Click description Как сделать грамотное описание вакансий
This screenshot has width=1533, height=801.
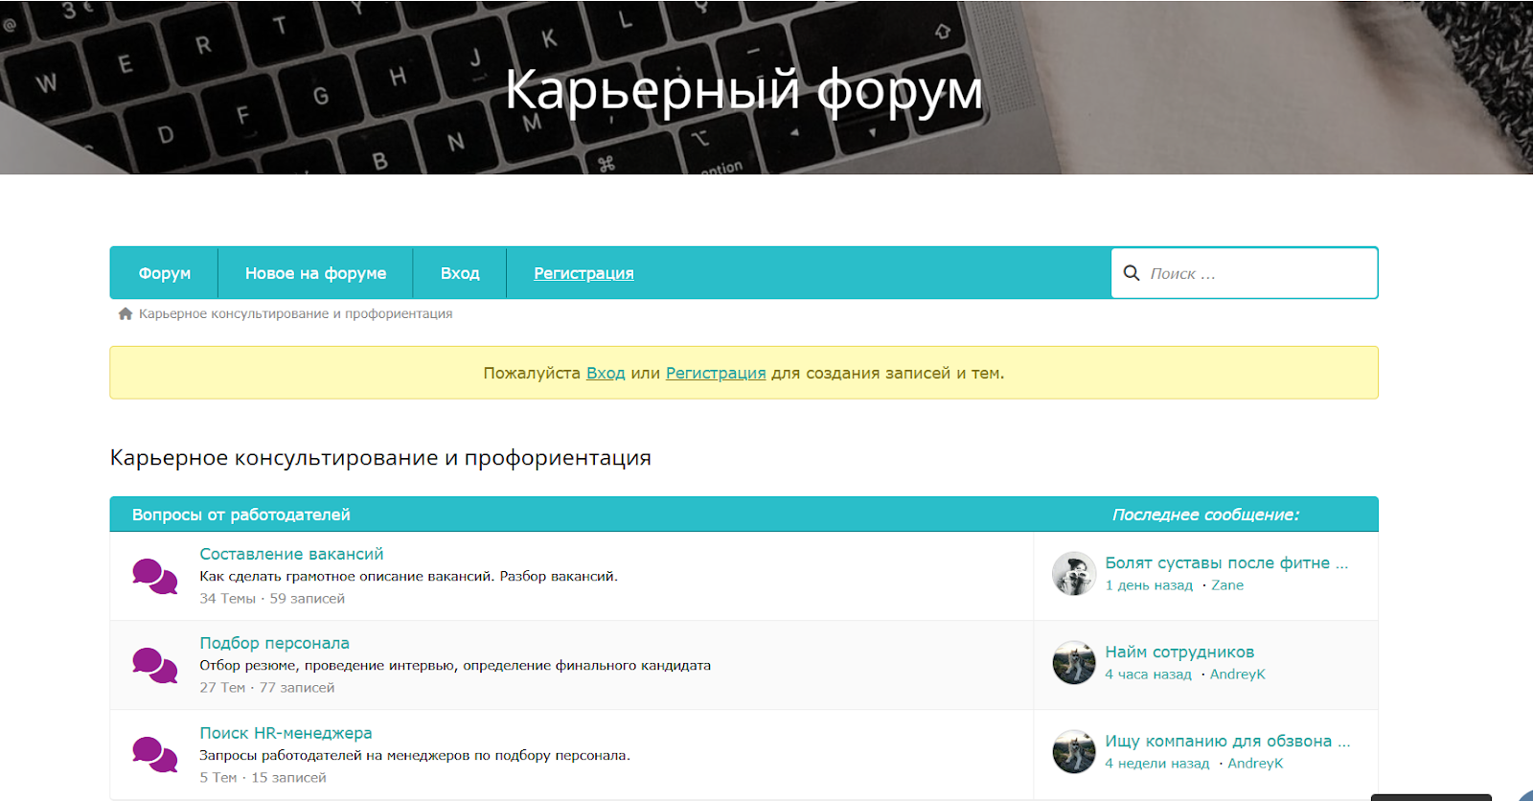(409, 577)
